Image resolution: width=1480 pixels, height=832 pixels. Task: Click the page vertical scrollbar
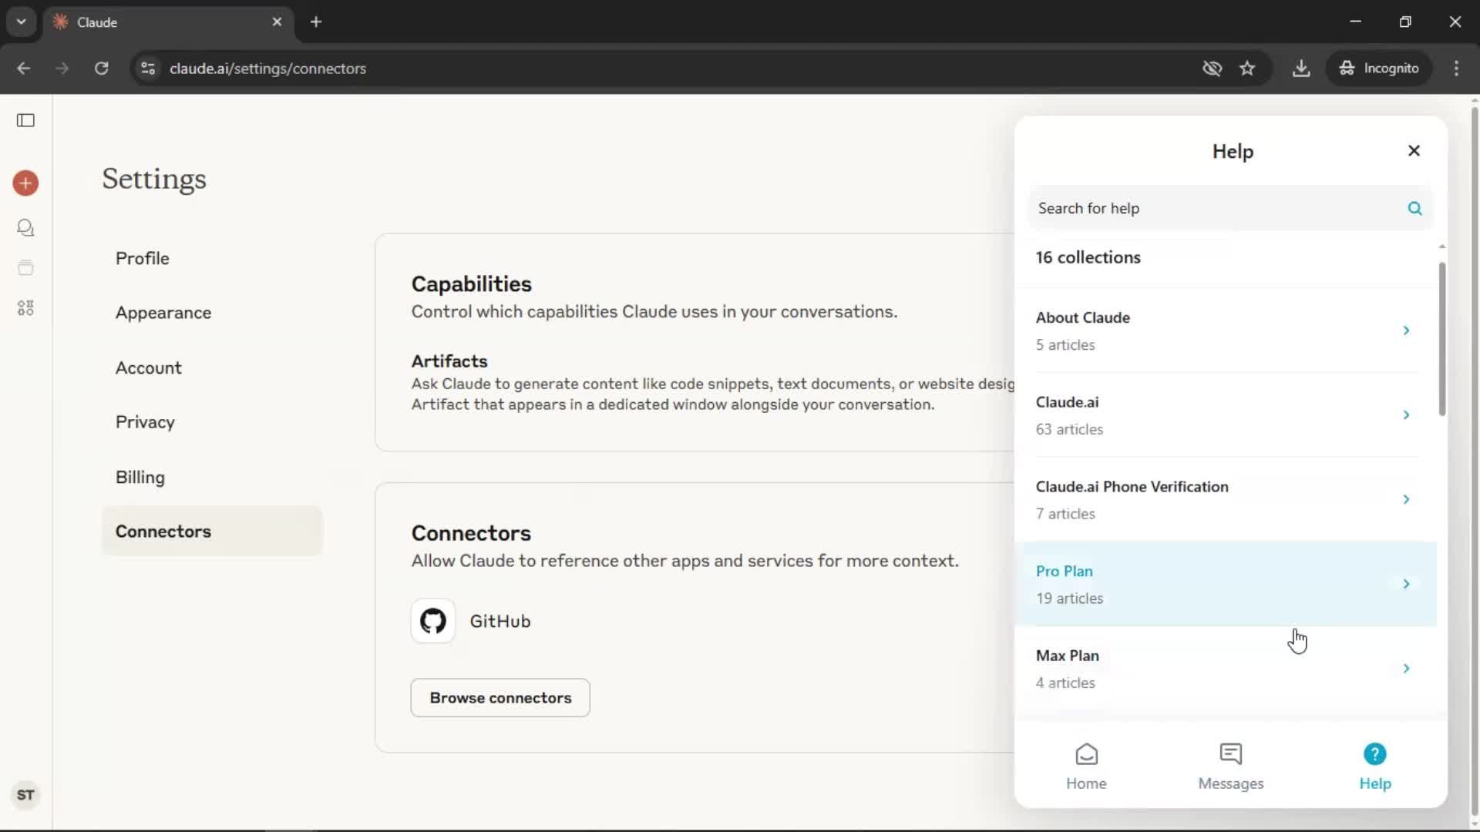[x=1474, y=462]
